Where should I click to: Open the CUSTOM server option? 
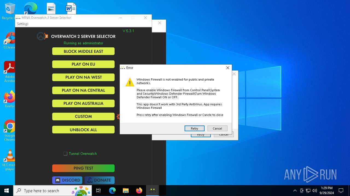[x=83, y=117]
